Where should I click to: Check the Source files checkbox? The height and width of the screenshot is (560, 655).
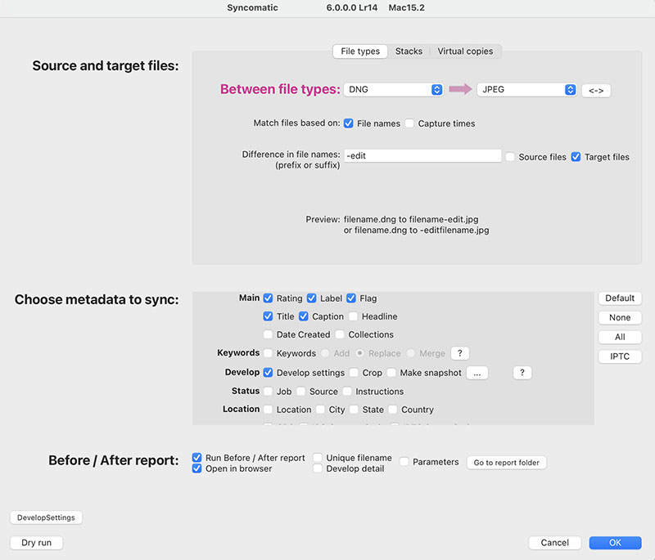click(x=510, y=157)
